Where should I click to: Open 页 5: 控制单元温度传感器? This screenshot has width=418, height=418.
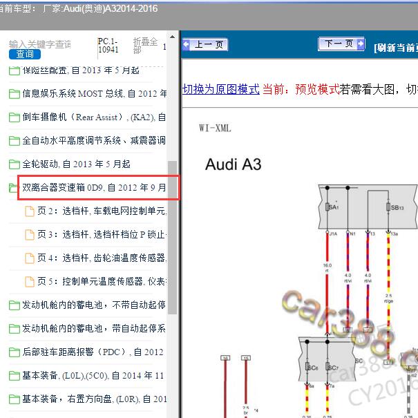click(102, 281)
